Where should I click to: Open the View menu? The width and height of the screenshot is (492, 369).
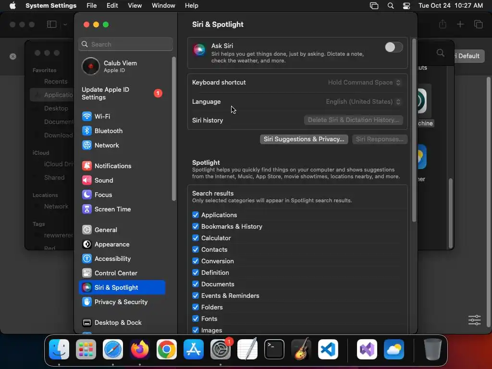click(135, 6)
